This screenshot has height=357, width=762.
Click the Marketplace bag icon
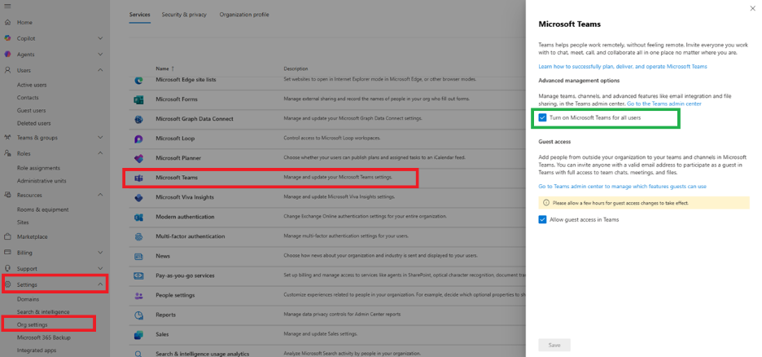pyautogui.click(x=7, y=237)
